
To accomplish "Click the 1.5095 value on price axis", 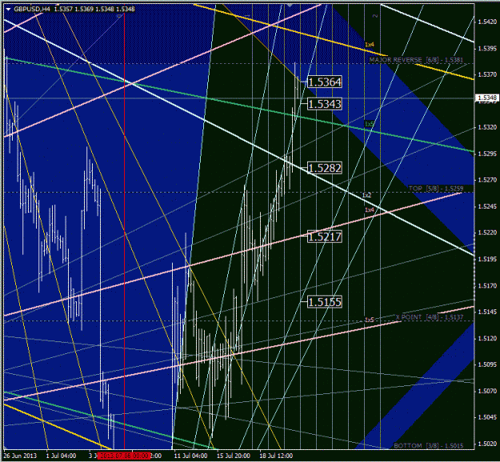I will (487, 364).
